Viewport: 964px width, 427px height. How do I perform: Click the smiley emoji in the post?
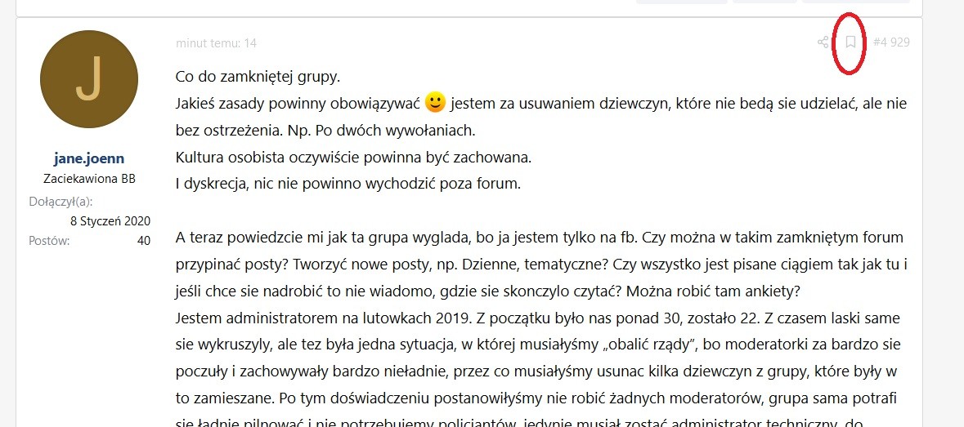435,102
